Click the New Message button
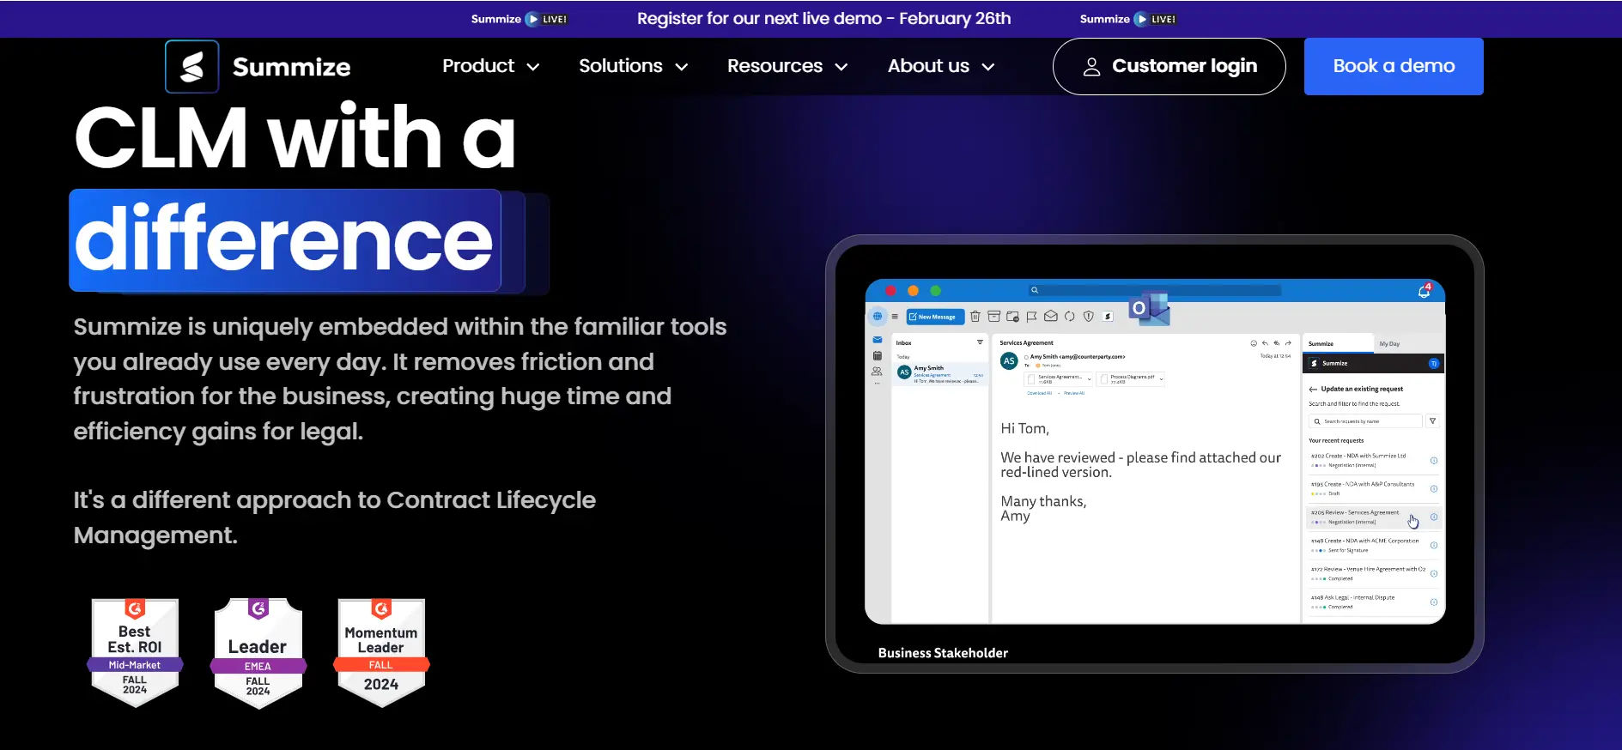 [935, 317]
